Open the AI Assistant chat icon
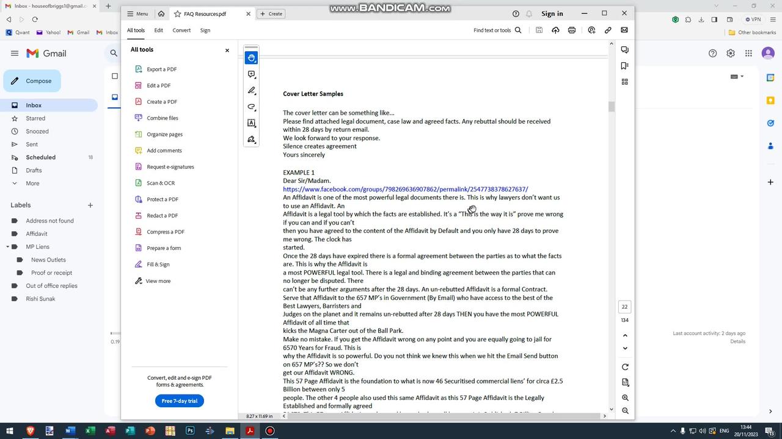The width and height of the screenshot is (782, 439). [x=624, y=49]
